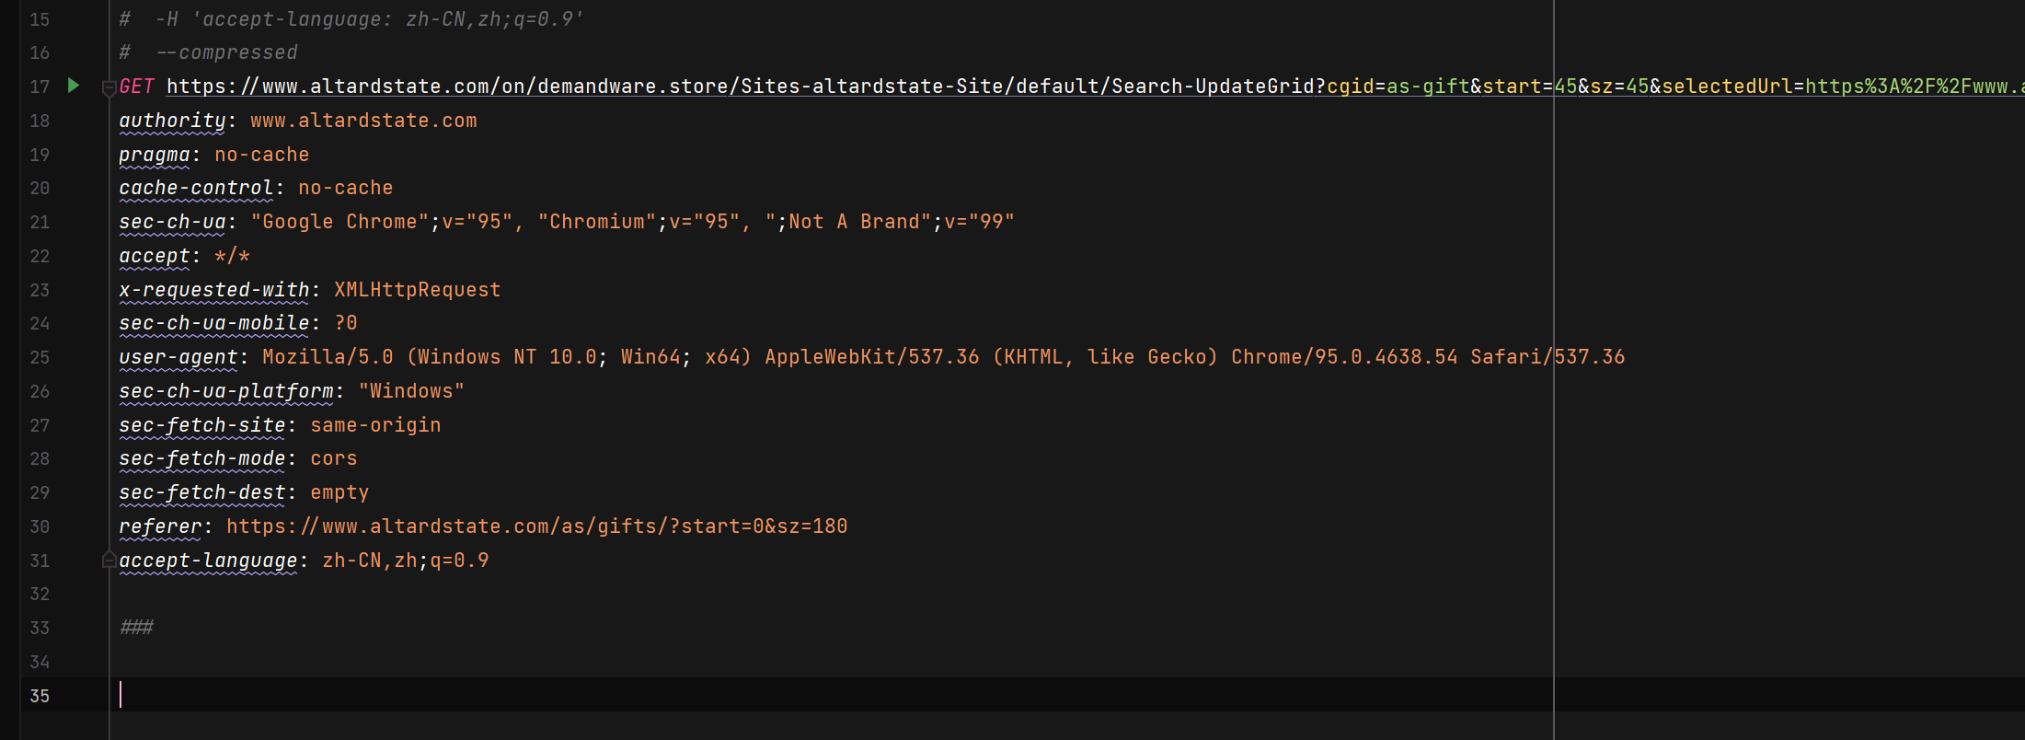
Task: Click the no-cache value on cache-control line
Action: (x=346, y=188)
